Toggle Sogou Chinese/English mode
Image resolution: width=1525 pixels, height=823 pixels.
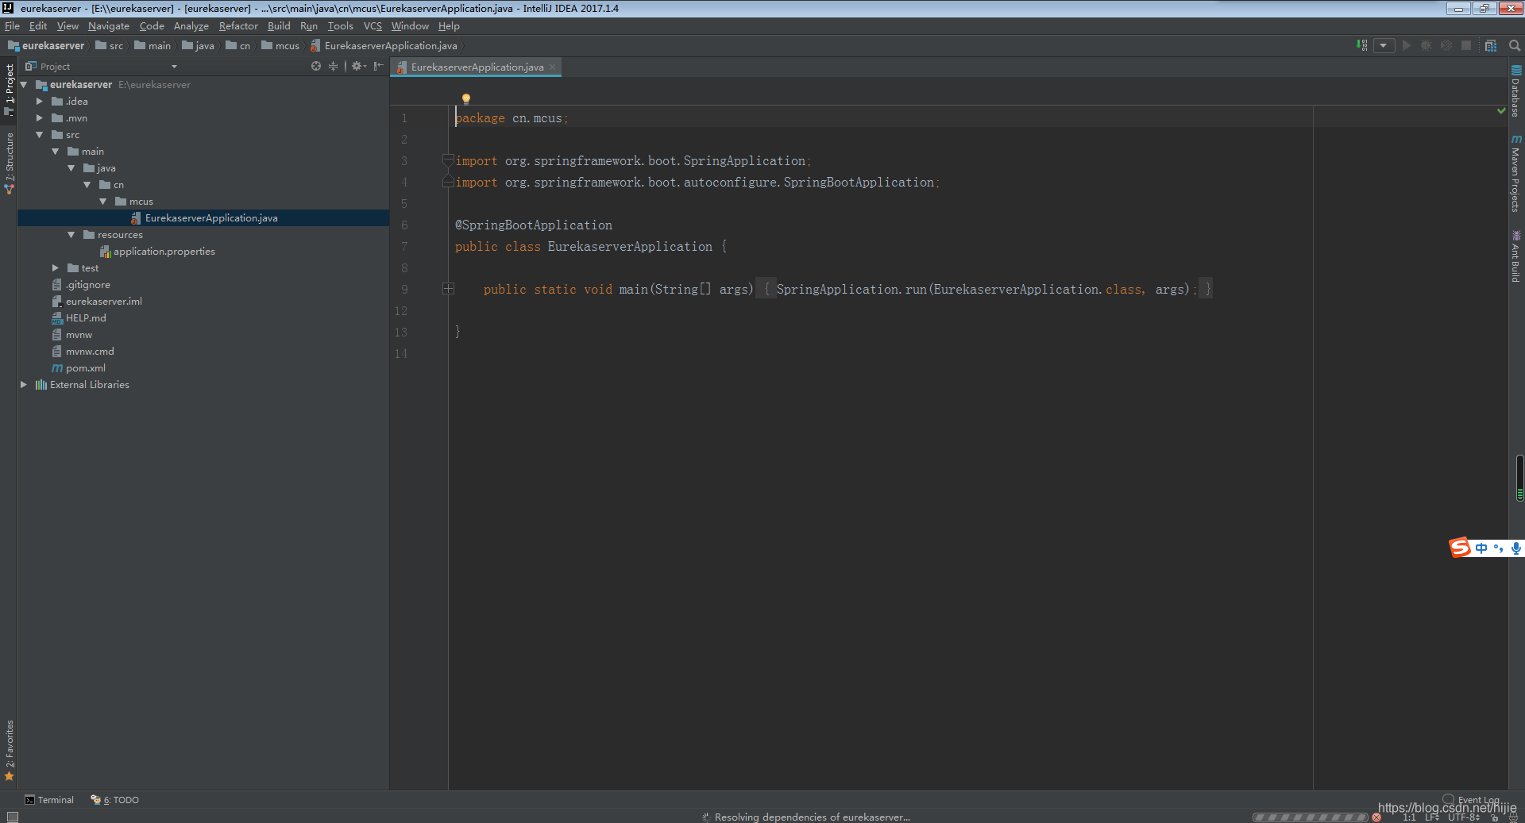1481,548
